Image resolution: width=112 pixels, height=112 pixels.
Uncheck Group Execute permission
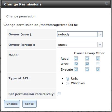coord(87,69)
